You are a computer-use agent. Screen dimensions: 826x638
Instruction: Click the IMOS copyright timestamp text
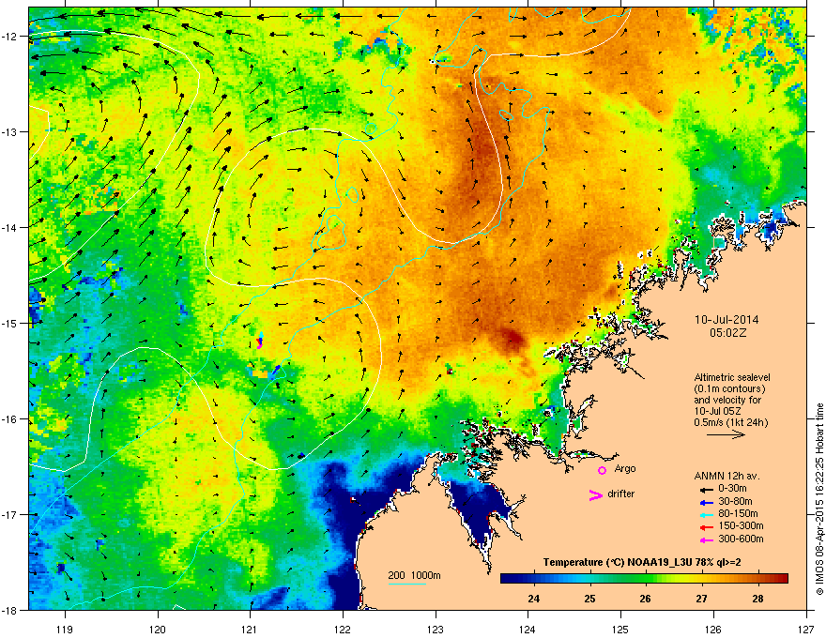[x=819, y=499]
